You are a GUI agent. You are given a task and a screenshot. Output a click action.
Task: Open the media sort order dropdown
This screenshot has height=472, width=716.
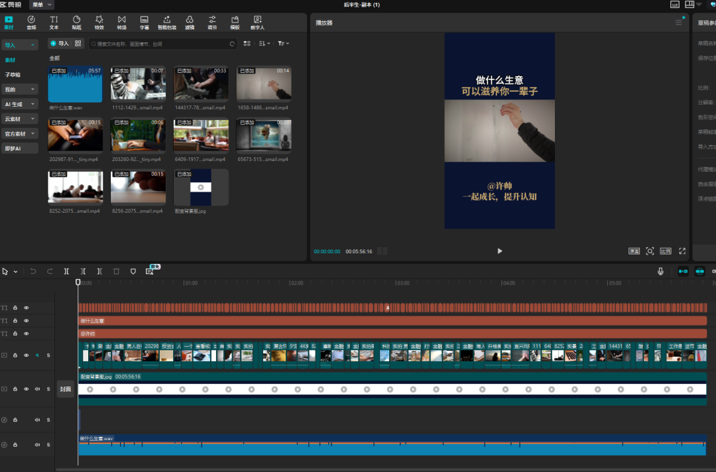click(x=265, y=43)
